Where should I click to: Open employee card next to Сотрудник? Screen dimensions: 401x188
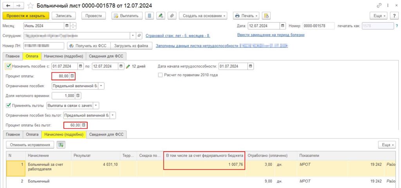point(139,36)
